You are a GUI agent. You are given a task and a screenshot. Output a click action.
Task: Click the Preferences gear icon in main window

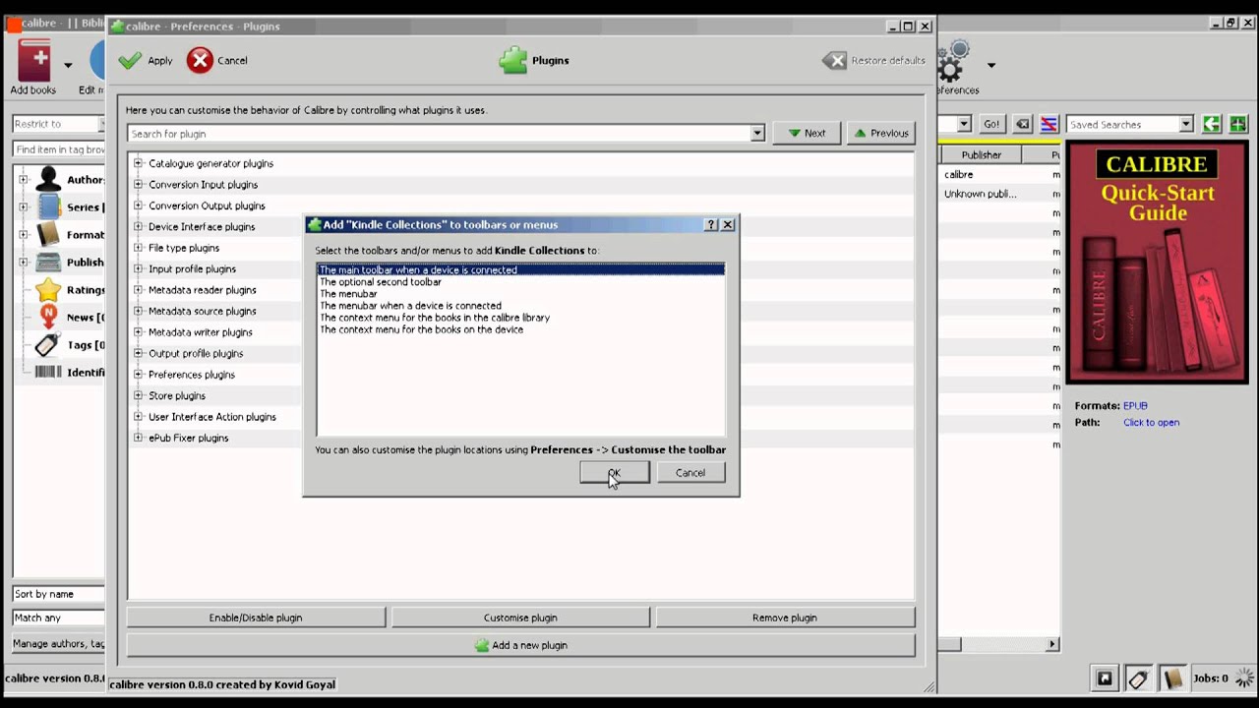[x=952, y=62]
